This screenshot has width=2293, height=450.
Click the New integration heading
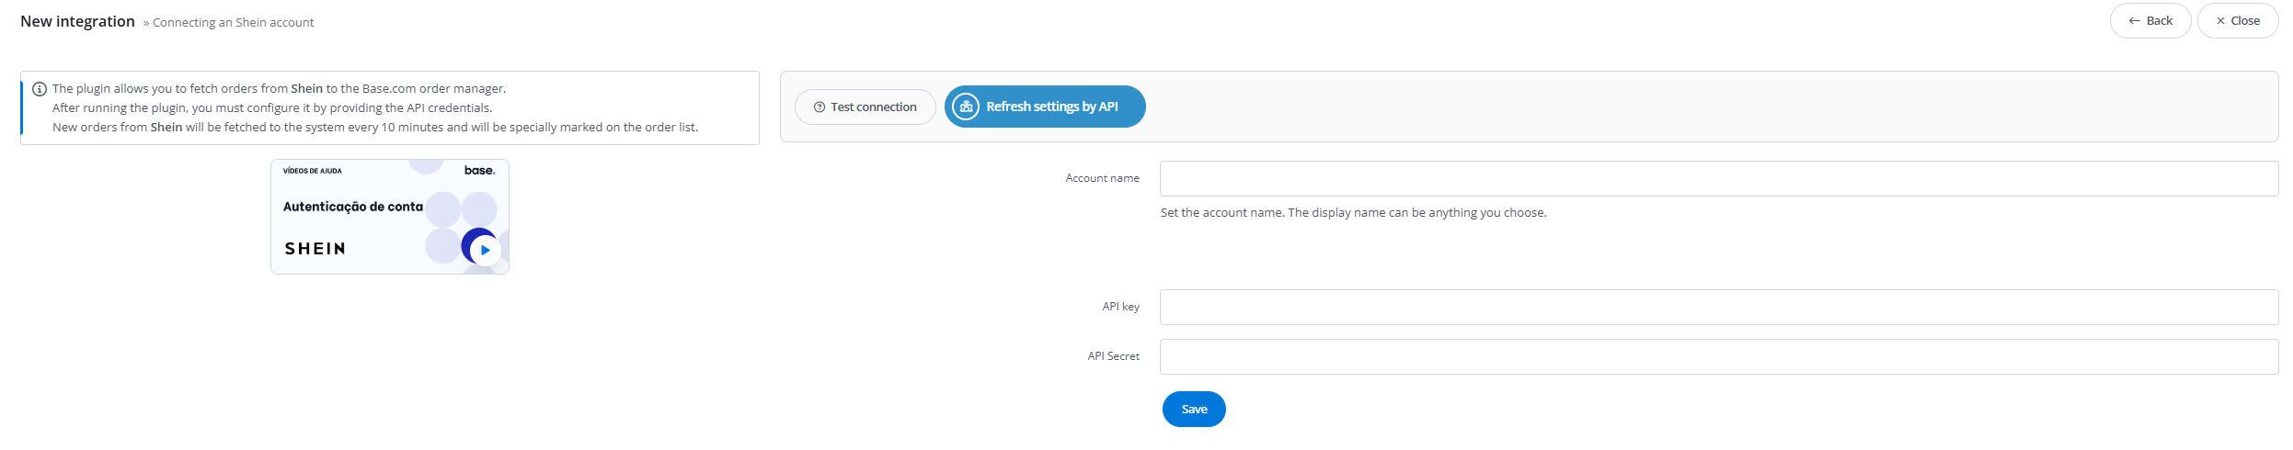pos(77,21)
